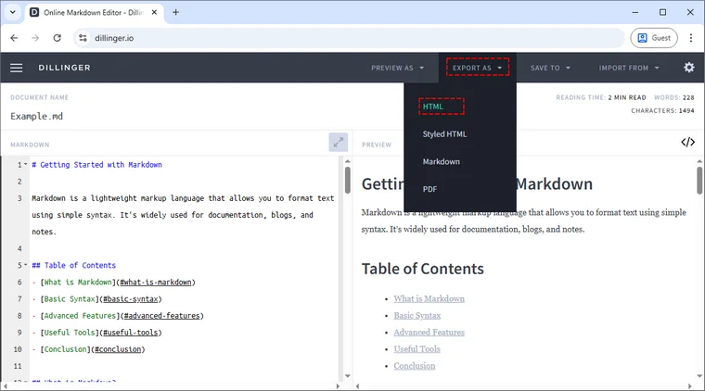The image size is (705, 391).
Task: Open settings with the gear icon
Action: click(688, 68)
